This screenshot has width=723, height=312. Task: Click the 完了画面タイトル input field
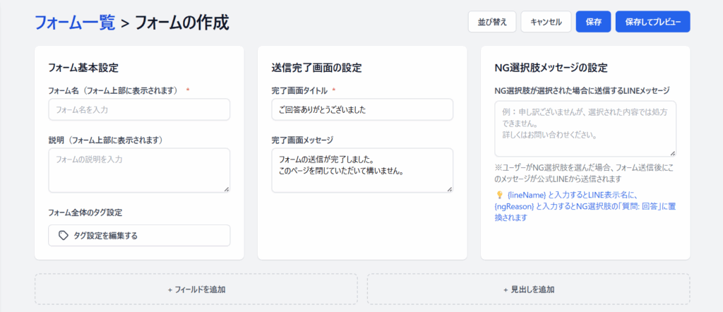coord(362,109)
